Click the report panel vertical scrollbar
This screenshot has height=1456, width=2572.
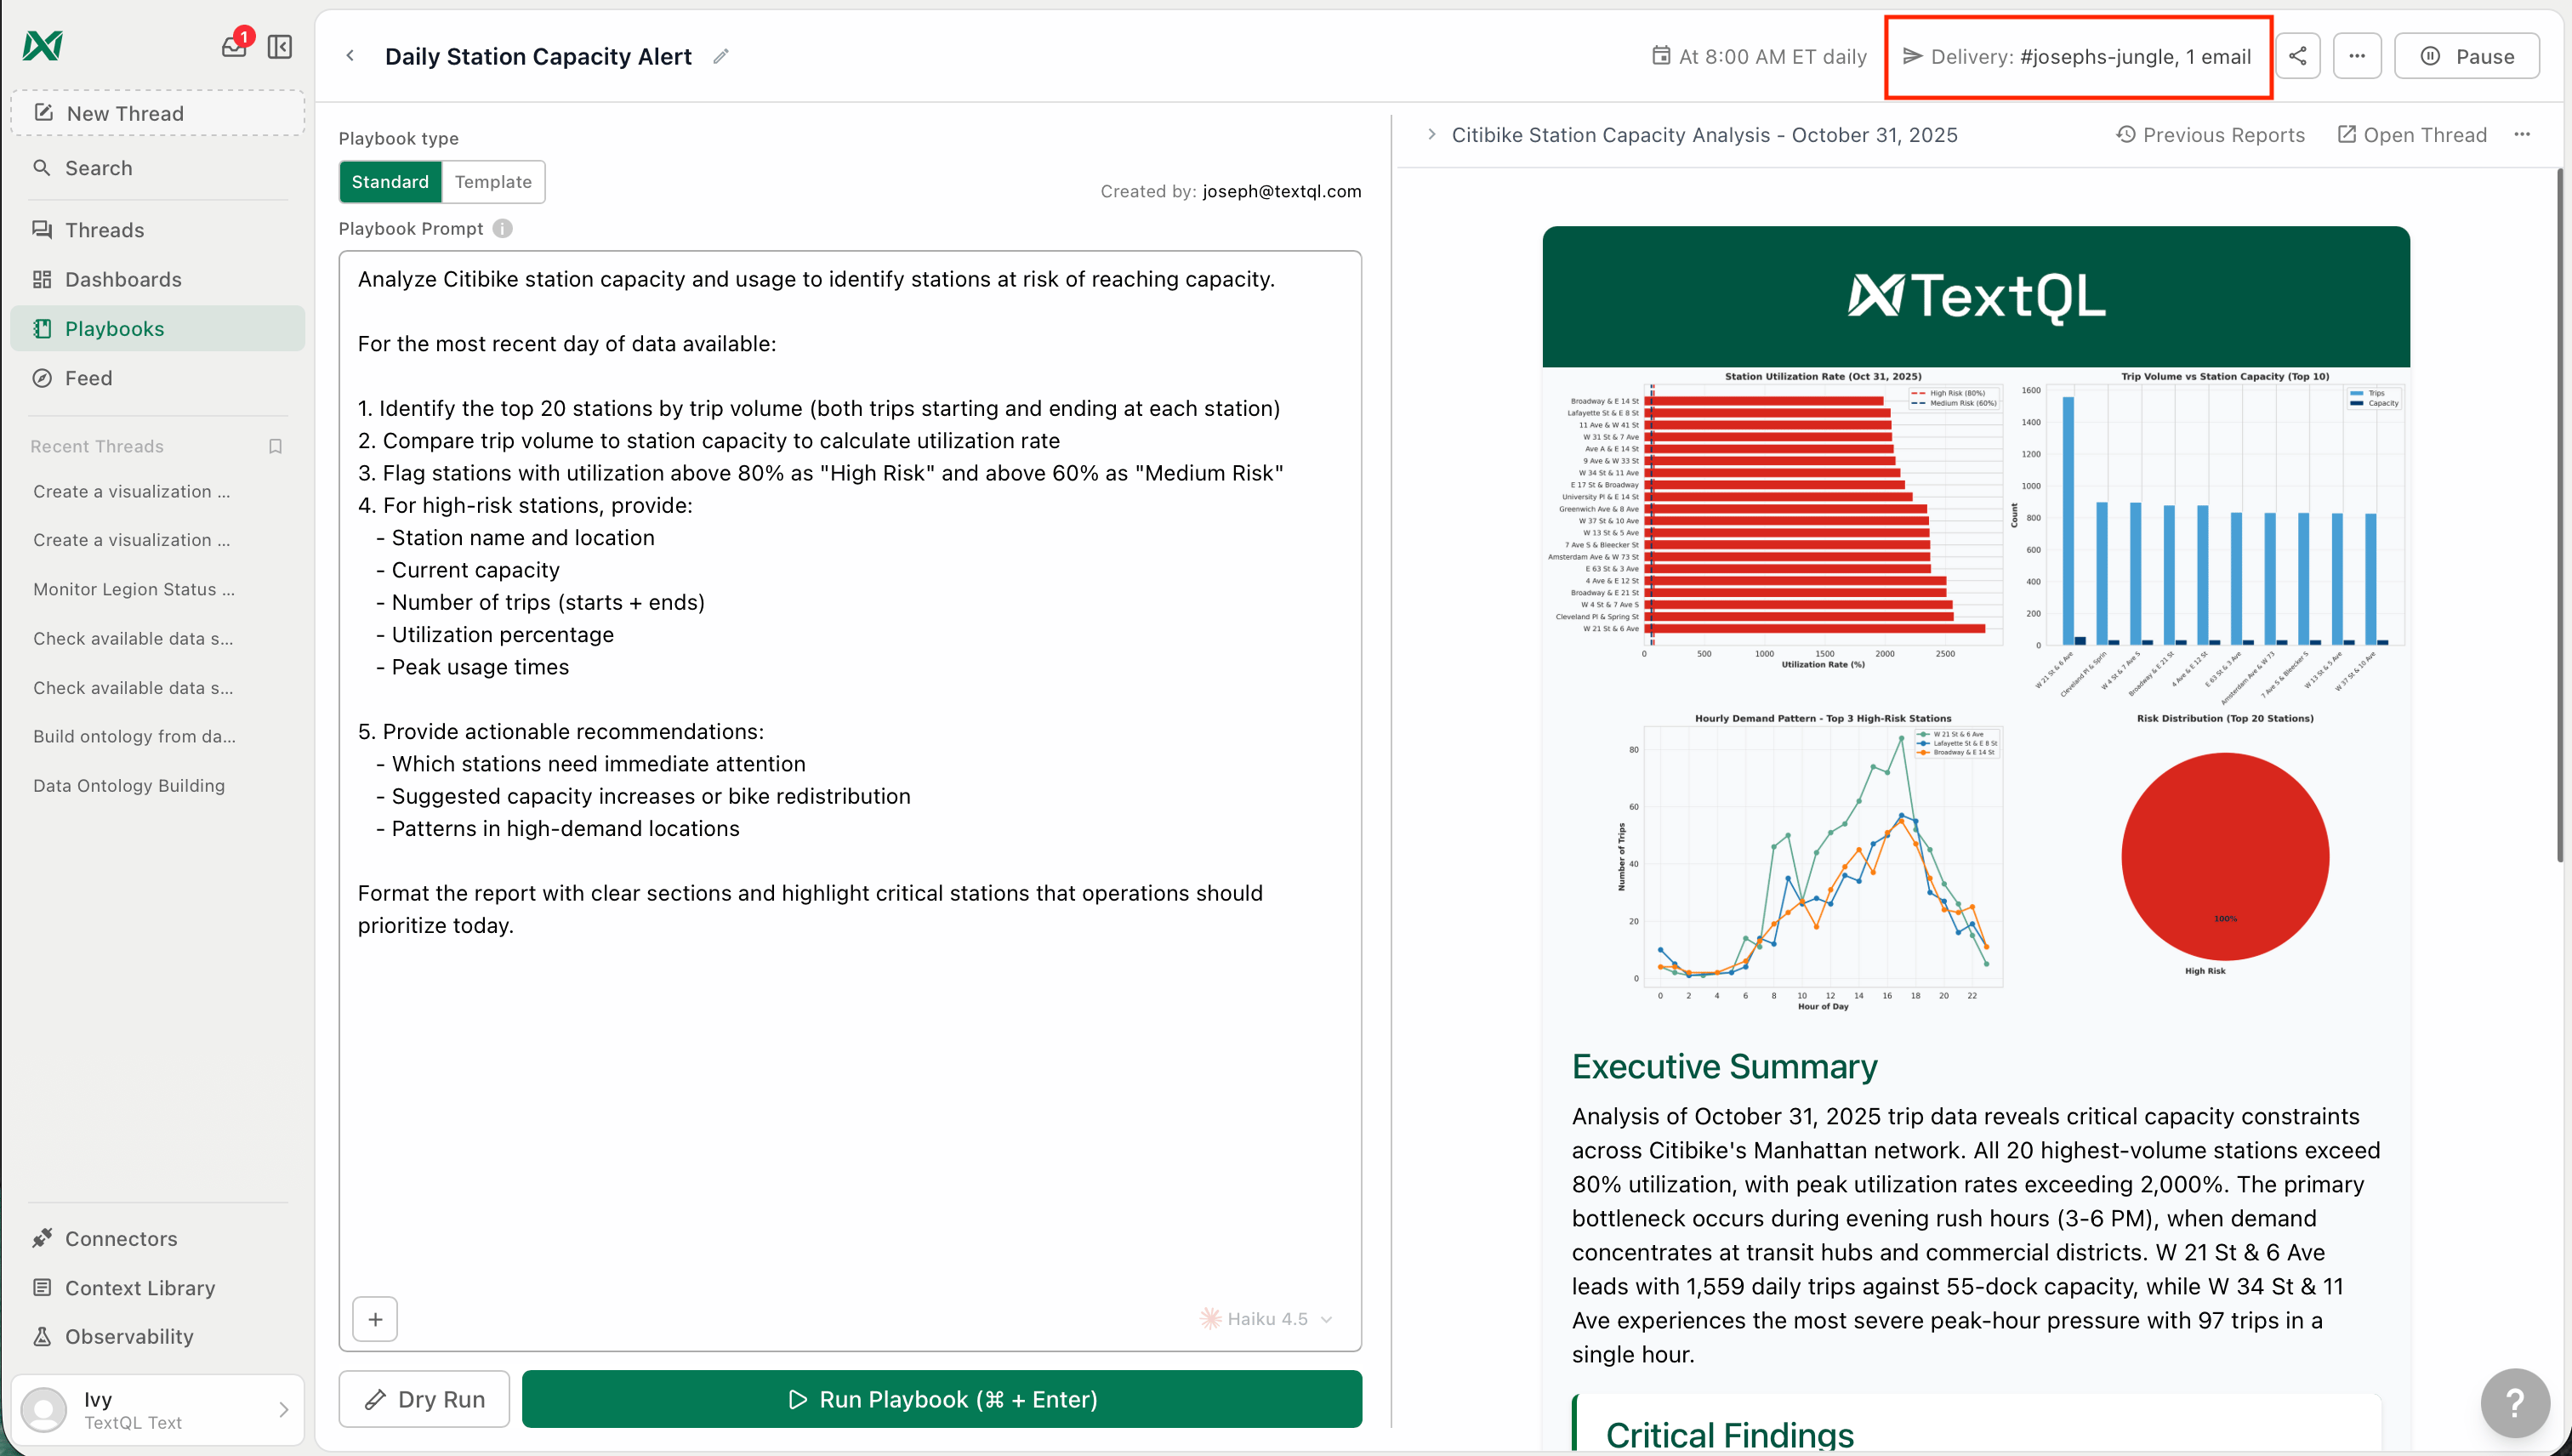pos(2562,515)
